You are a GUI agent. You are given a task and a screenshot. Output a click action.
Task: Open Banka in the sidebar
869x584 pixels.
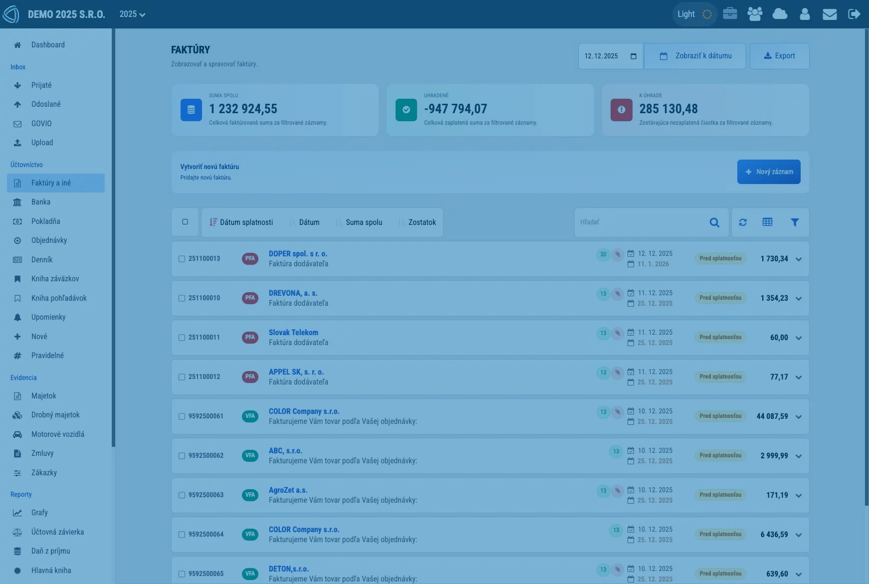tap(41, 202)
